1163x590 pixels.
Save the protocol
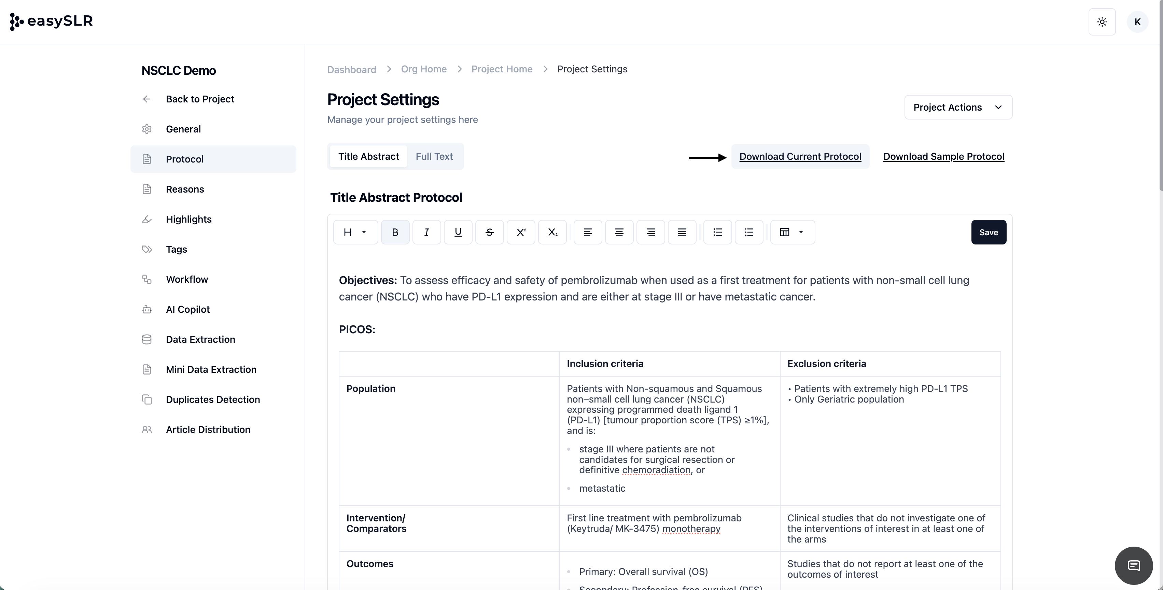(x=988, y=232)
